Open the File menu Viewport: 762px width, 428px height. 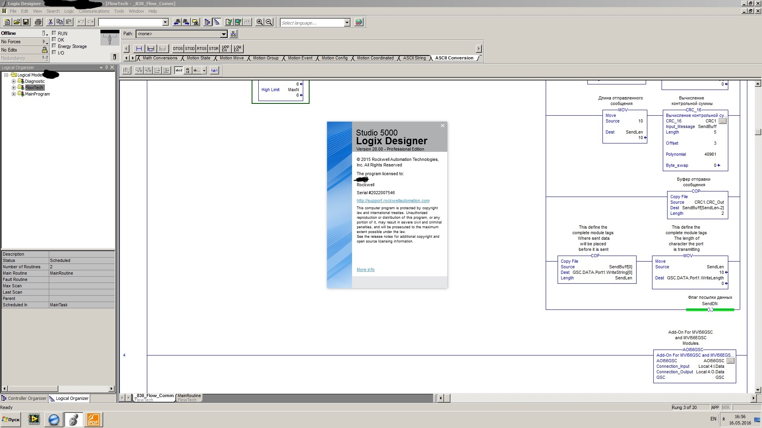(13, 11)
